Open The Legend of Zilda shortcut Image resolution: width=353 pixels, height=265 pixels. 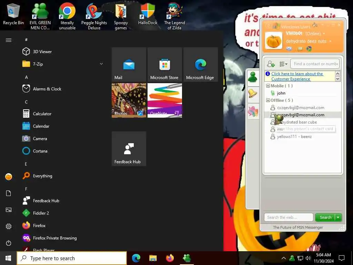pos(174,16)
